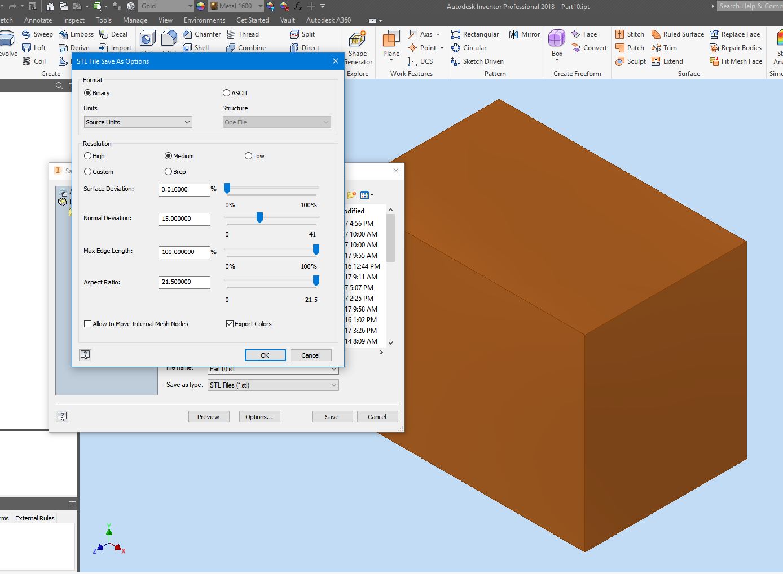The width and height of the screenshot is (783, 574).
Task: Open the Save as type dropdown
Action: tap(273, 385)
